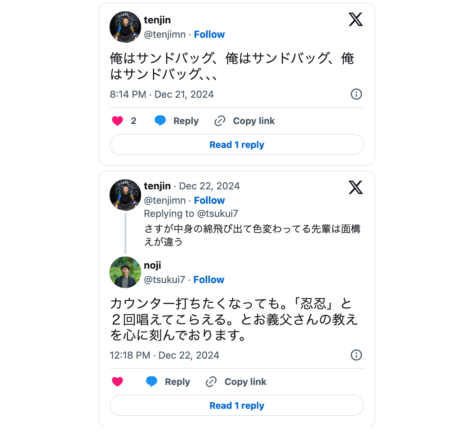Viewport: 468px width, 433px height.
Task: Click the 12:18 PM · Dec 22, 2024 timestamp
Action: [164, 355]
